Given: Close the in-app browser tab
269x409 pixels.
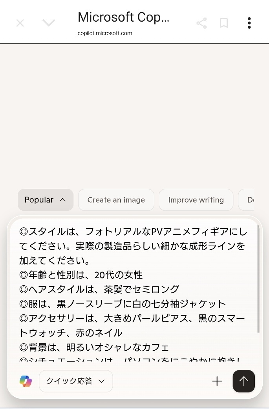Looking at the screenshot, I should coord(20,23).
